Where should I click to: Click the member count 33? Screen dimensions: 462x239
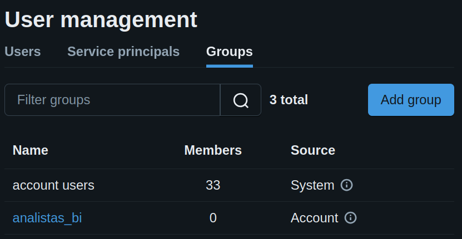click(213, 185)
